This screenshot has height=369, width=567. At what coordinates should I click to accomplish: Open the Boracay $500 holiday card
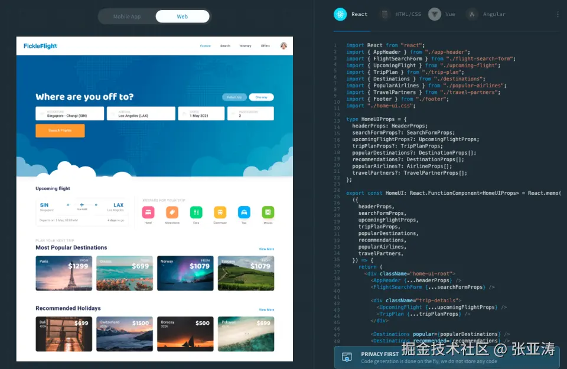185,334
